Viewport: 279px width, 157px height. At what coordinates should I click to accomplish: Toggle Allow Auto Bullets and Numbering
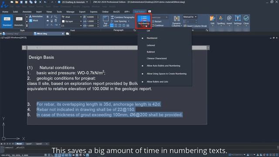click(163, 66)
